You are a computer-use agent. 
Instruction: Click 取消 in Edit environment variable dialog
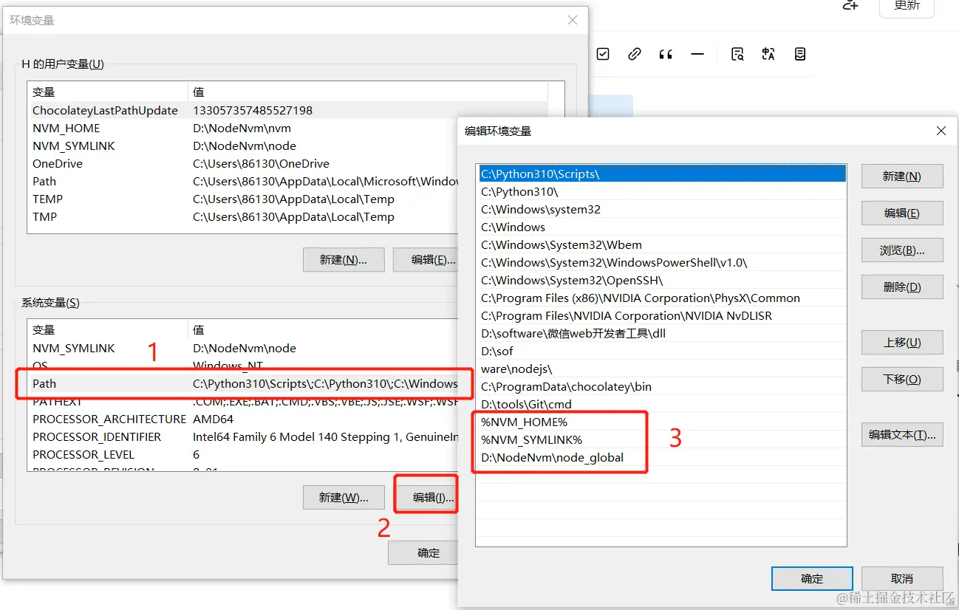click(x=902, y=578)
